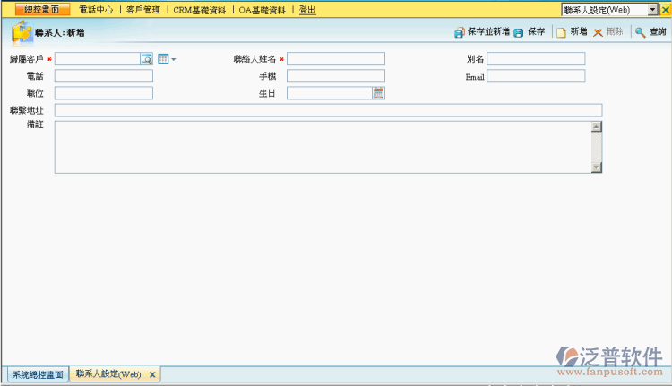Open the OA基礎資料 menu
Viewport: 672px width, 386px height.
click(262, 10)
